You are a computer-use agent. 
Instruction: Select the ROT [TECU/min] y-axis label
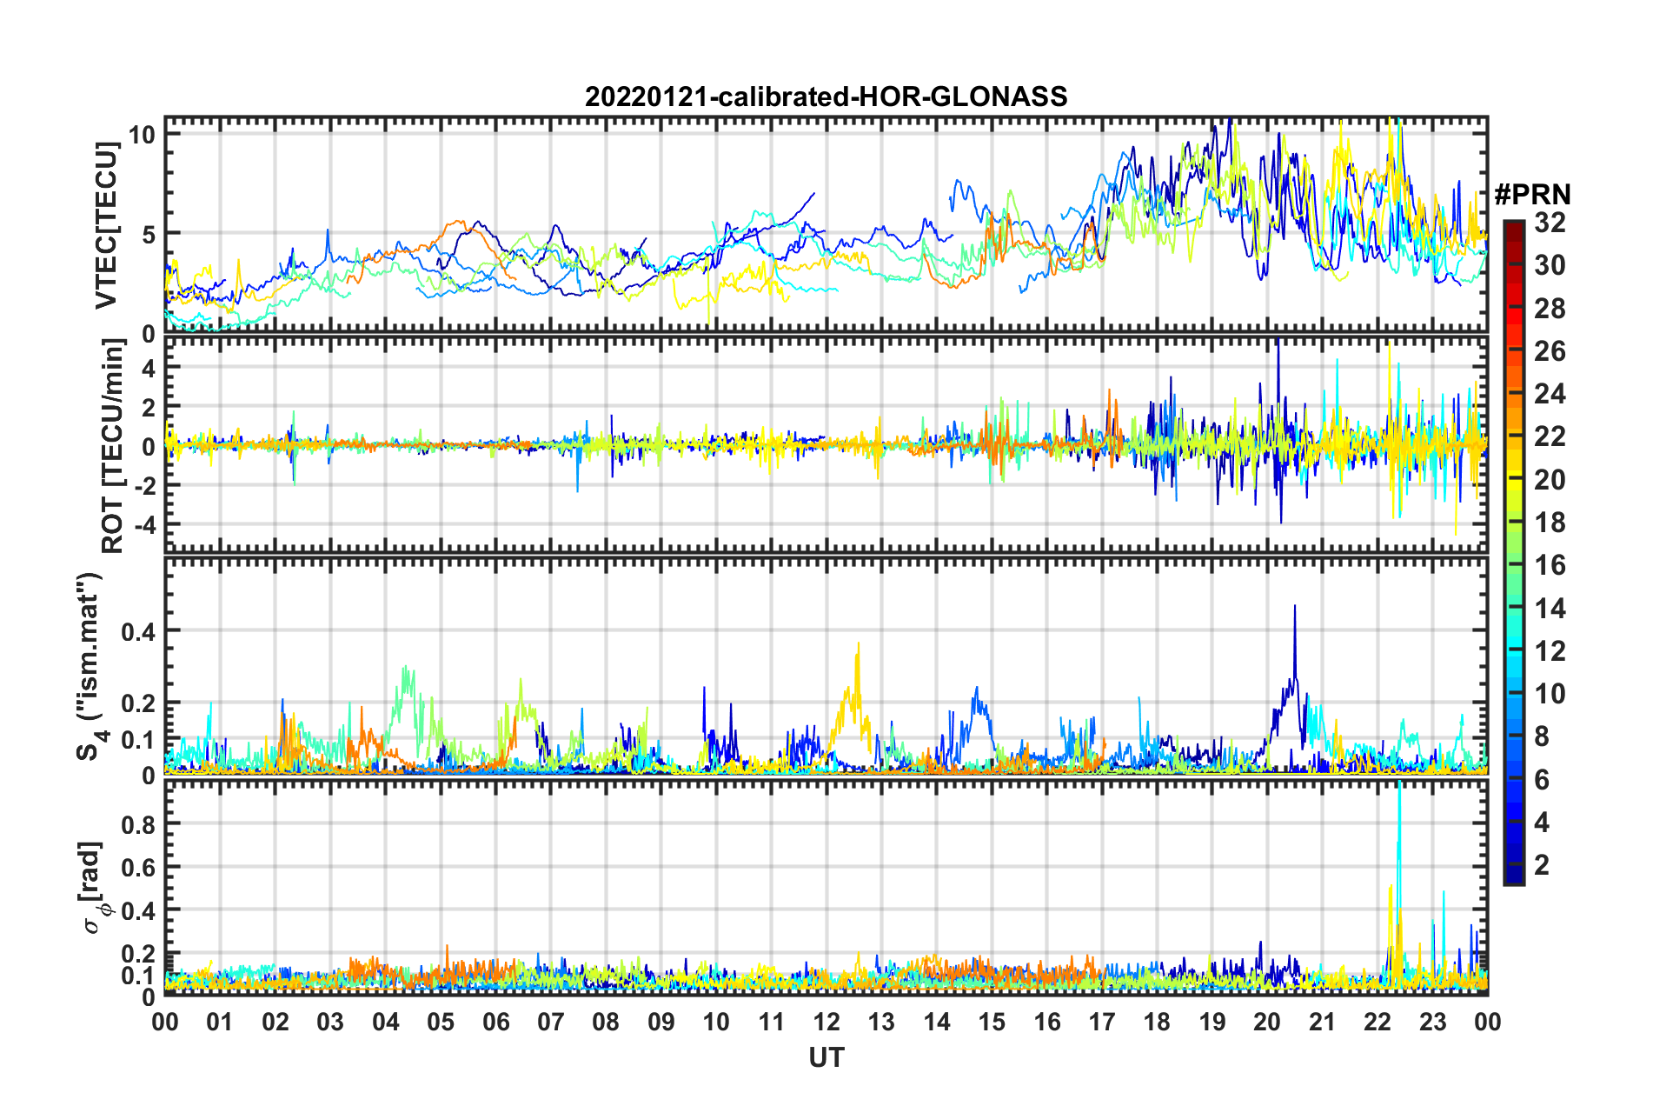(x=113, y=446)
